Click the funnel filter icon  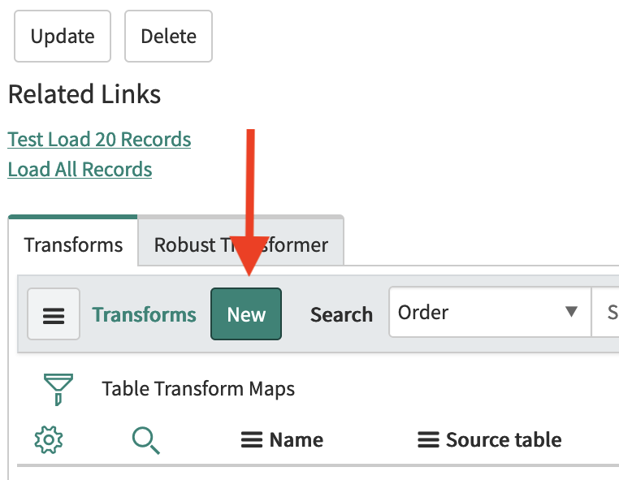tap(58, 389)
